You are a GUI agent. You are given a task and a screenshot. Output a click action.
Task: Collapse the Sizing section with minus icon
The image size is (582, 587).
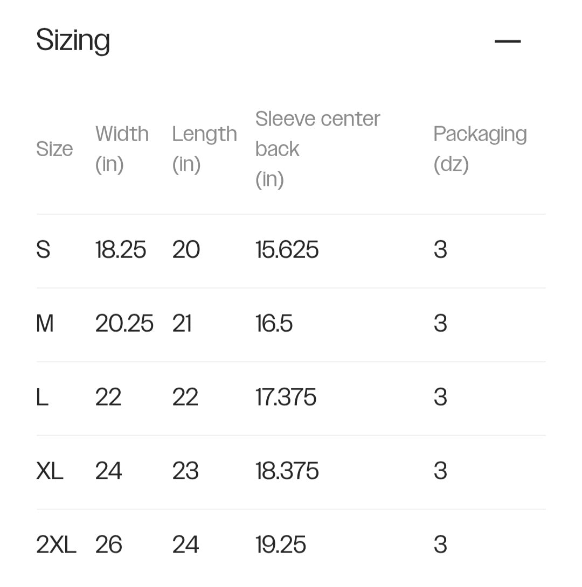coord(507,41)
